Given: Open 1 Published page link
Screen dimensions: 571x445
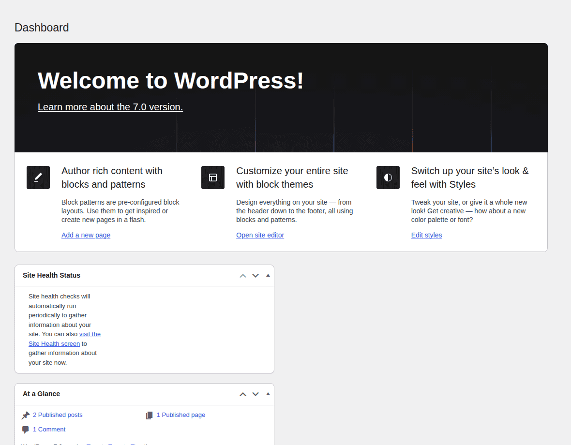Looking at the screenshot, I should point(181,415).
